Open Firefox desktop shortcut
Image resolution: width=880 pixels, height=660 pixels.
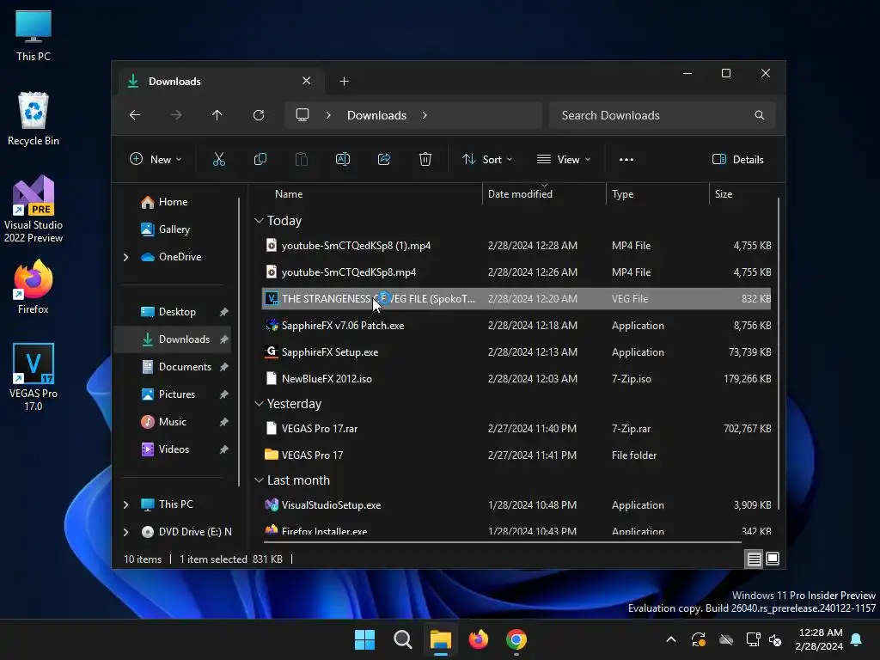pos(34,286)
